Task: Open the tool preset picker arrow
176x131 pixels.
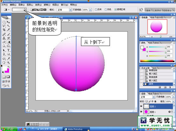Action: [9, 10]
